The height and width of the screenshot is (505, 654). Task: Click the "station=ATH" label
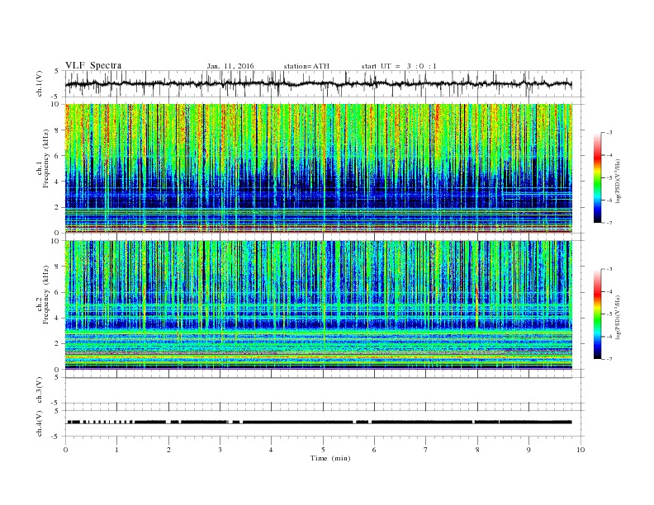coord(306,66)
